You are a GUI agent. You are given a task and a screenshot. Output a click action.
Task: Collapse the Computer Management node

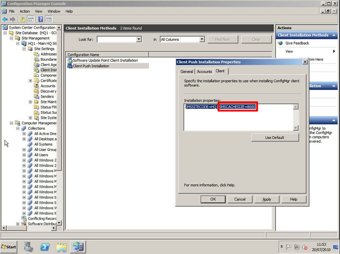11,123
